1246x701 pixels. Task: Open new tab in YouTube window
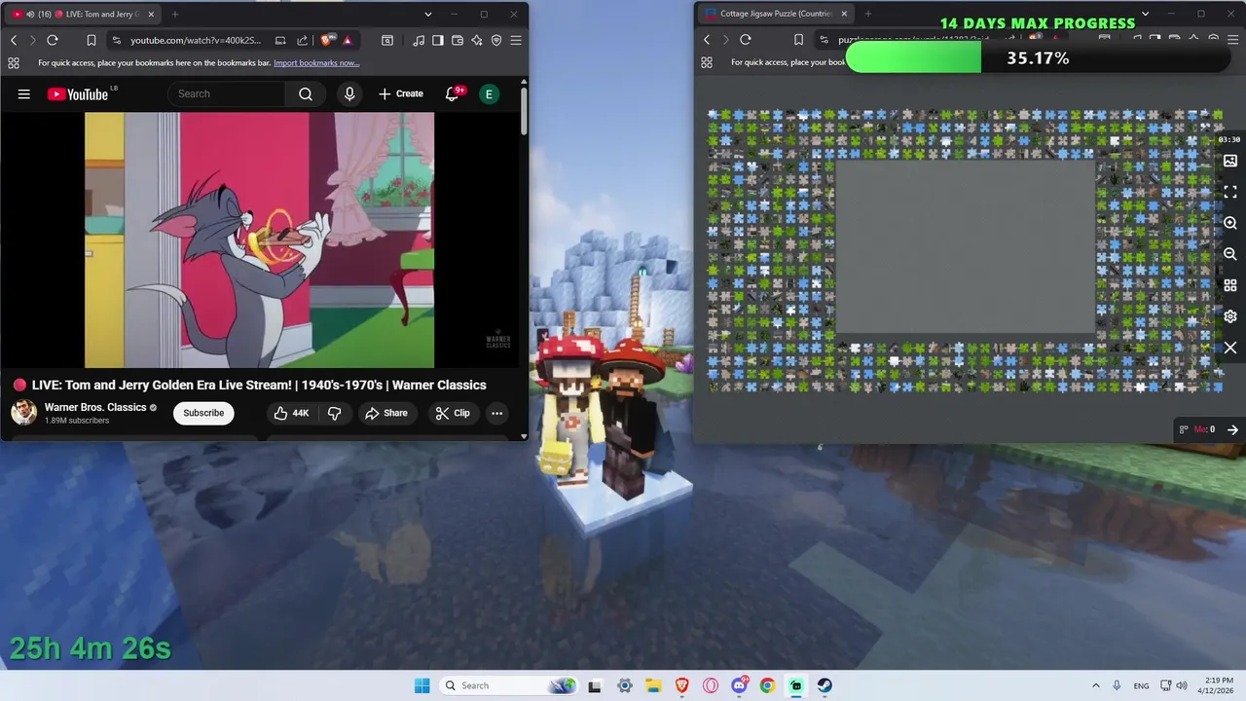click(x=175, y=15)
